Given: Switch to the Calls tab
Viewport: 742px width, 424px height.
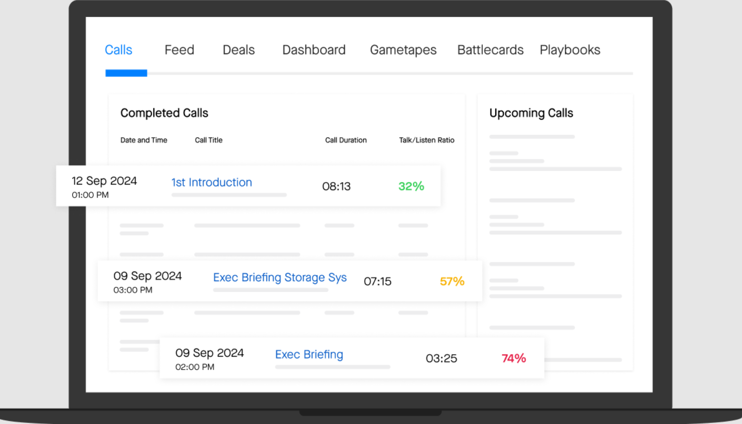Looking at the screenshot, I should 118,50.
